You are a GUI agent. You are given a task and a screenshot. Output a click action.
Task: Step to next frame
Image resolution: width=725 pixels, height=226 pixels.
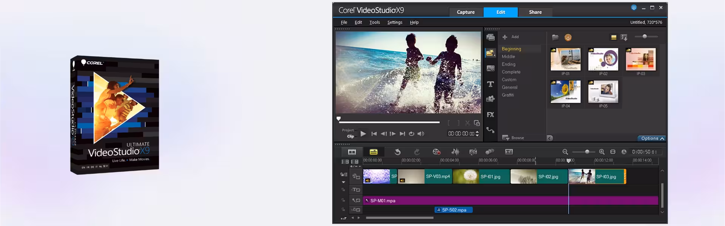click(x=392, y=134)
